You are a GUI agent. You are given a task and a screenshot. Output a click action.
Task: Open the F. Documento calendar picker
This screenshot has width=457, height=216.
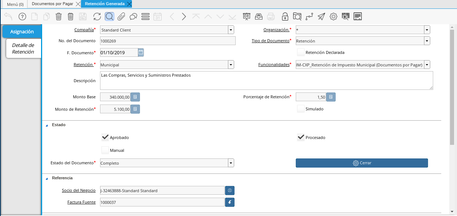point(141,52)
